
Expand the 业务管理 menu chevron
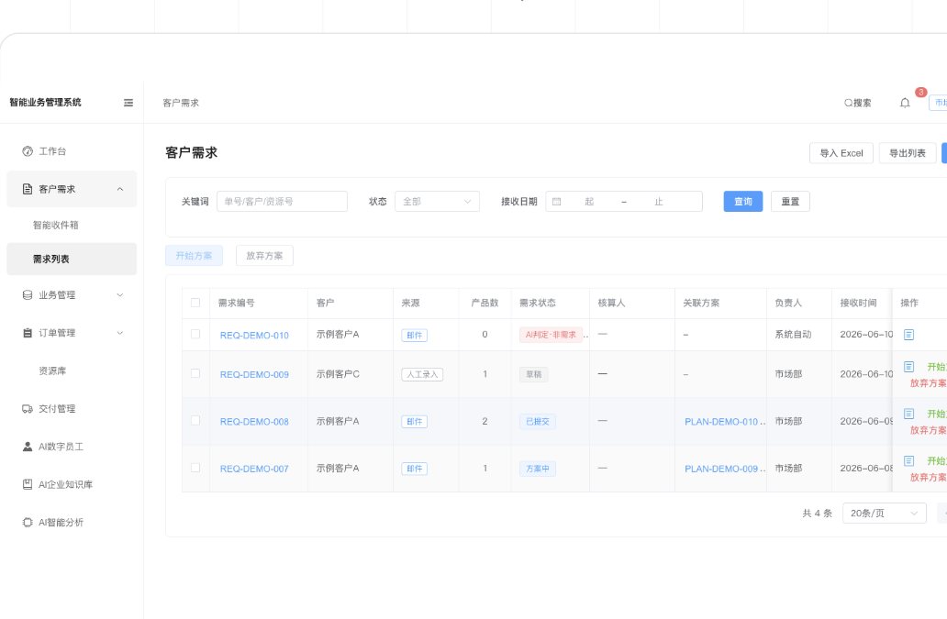[120, 295]
